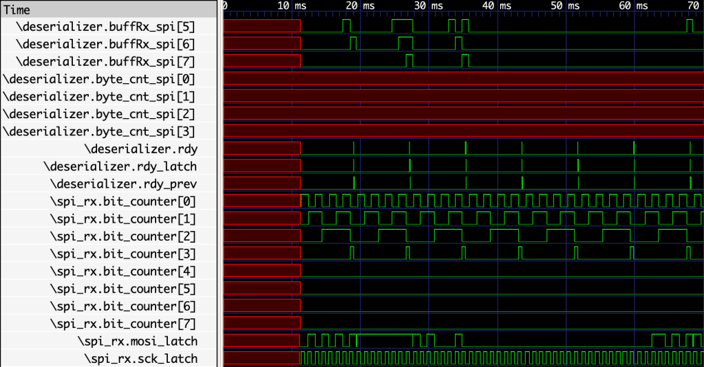Select the \deserializer.rdy signal
704x367 pixels.
(140, 149)
